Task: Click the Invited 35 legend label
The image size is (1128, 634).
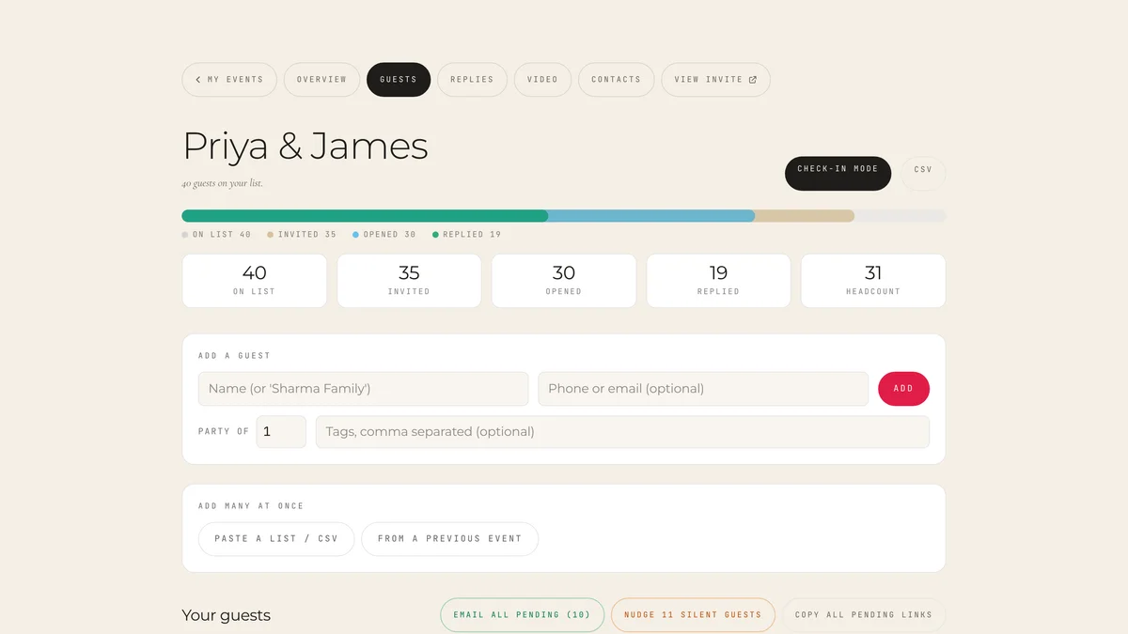Action: click(x=302, y=235)
